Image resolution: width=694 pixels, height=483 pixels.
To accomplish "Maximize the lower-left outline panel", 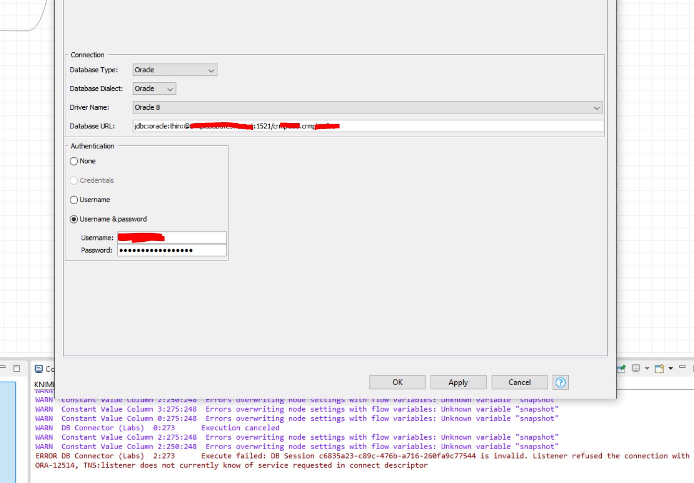I will [16, 368].
